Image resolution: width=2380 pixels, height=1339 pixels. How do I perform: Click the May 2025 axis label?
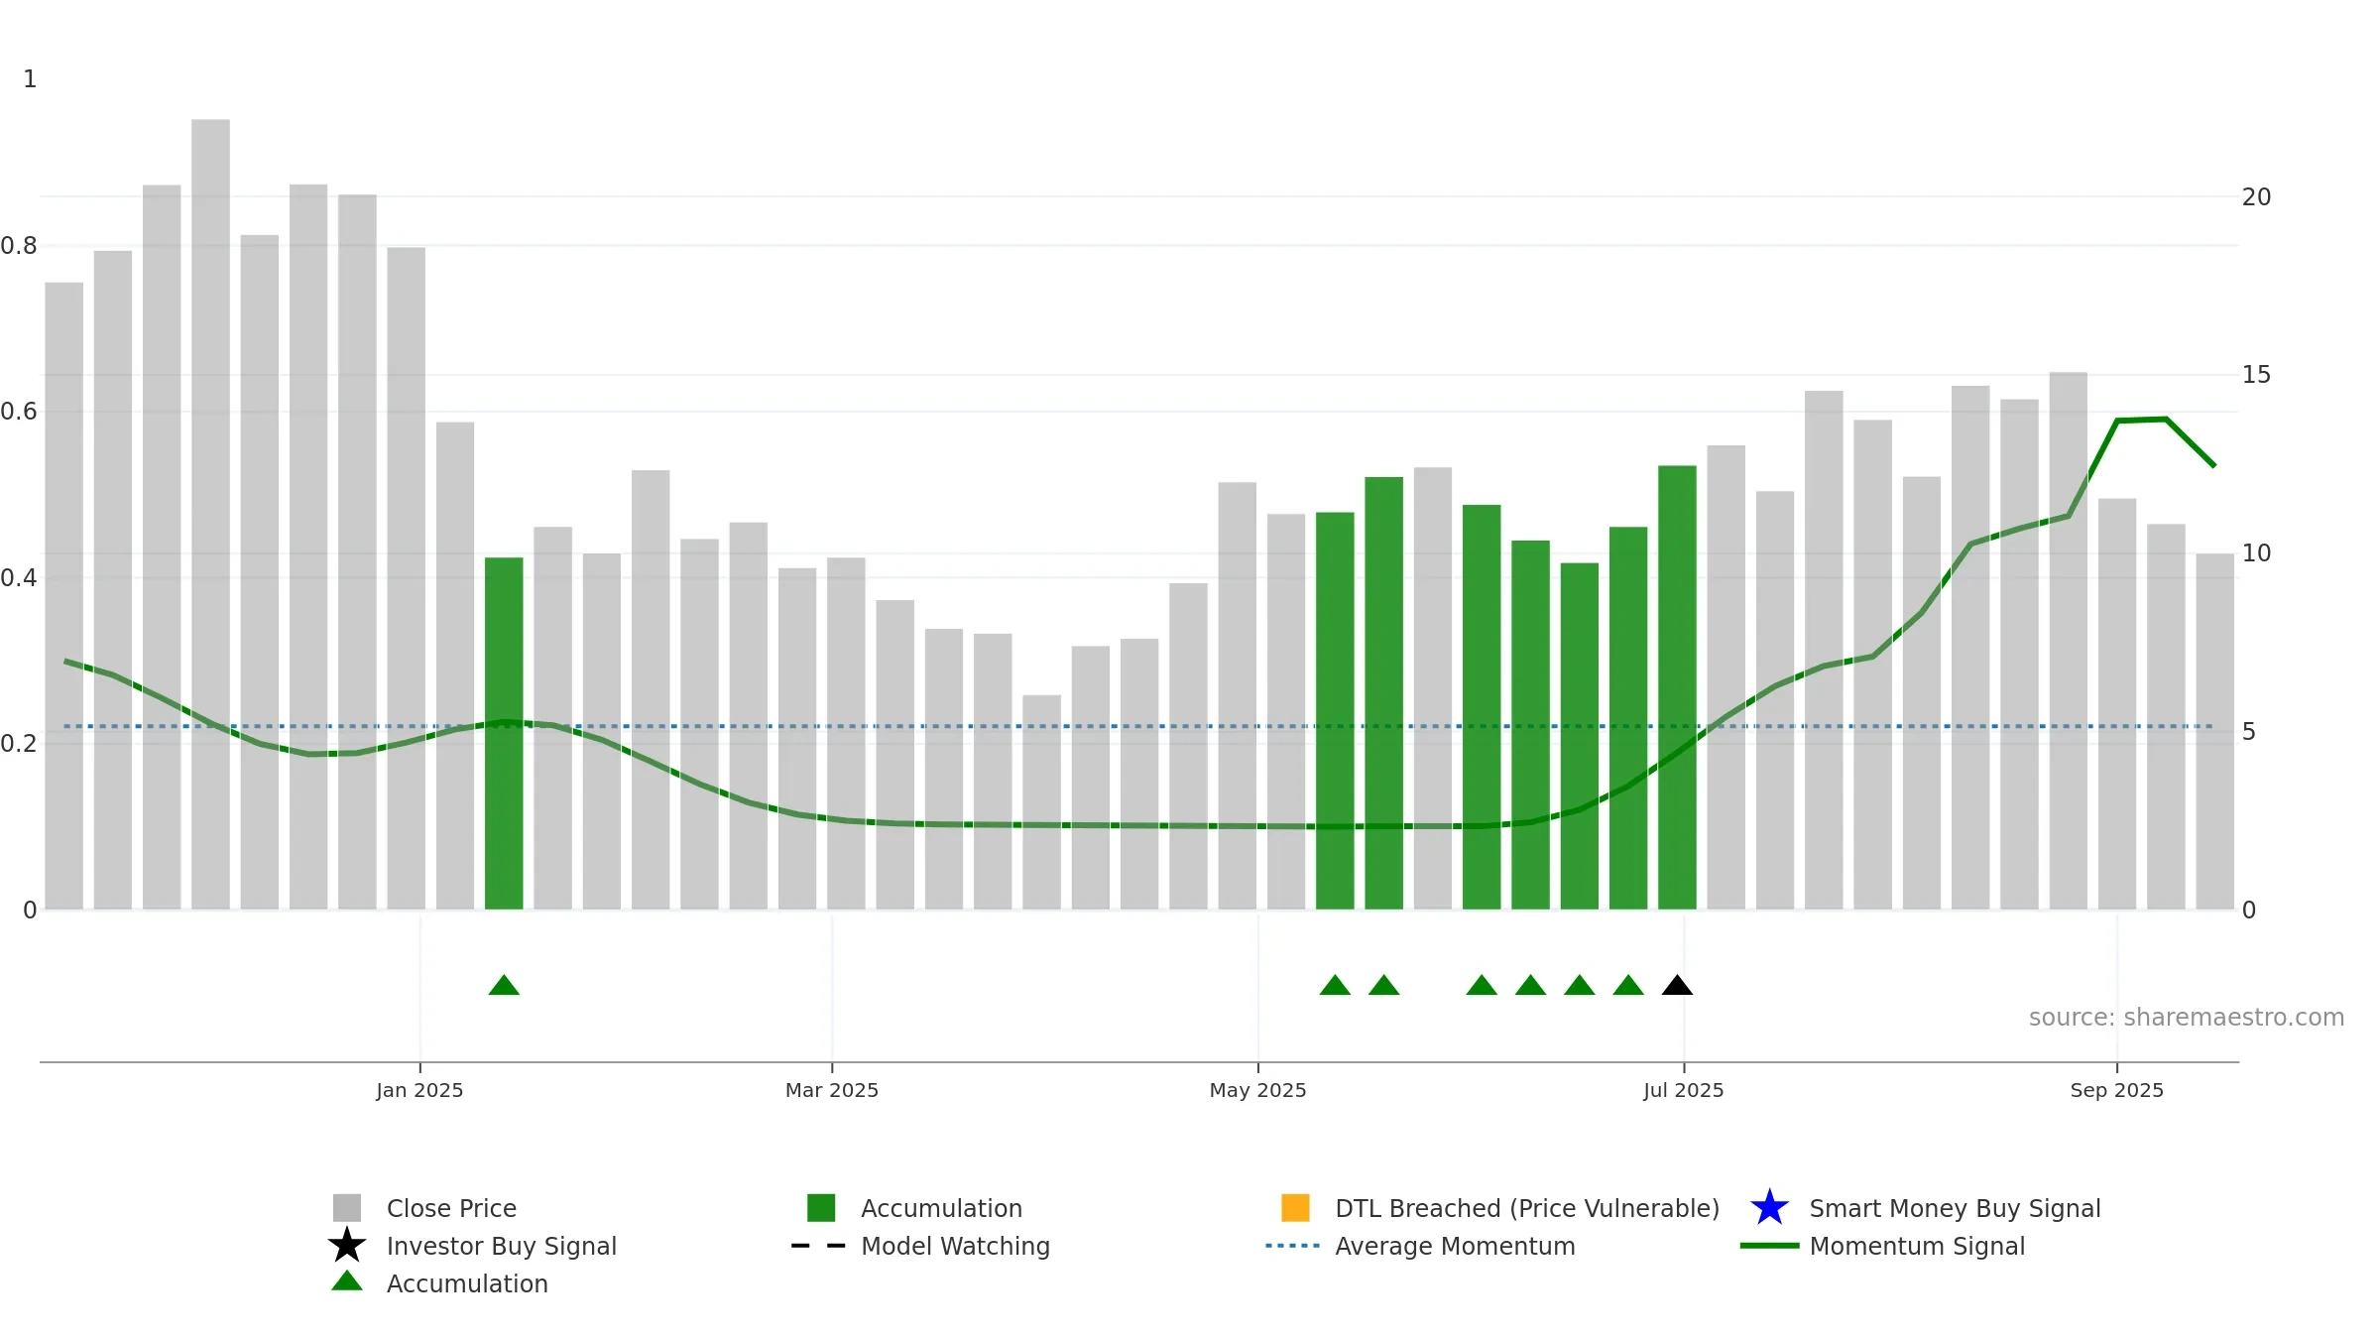click(1257, 1090)
